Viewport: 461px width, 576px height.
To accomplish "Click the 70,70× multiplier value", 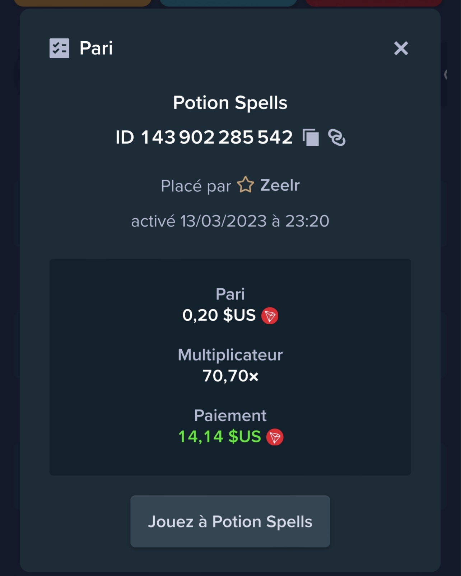I will 230,376.
